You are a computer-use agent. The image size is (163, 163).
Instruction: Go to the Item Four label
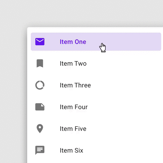pyautogui.click(x=74, y=107)
